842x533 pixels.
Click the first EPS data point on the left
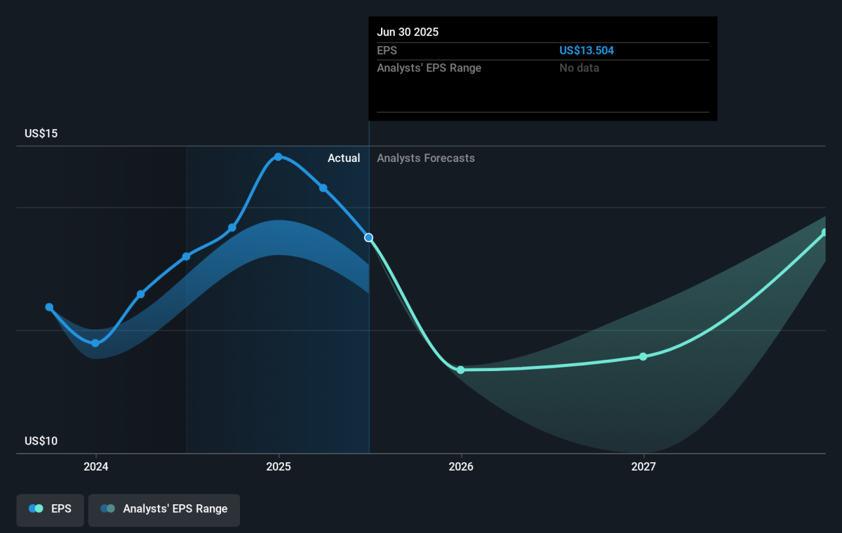pyautogui.click(x=49, y=307)
